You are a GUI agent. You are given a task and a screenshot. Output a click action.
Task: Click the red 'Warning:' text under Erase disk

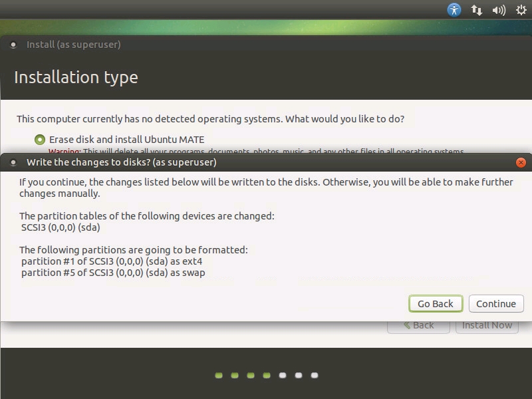(65, 151)
